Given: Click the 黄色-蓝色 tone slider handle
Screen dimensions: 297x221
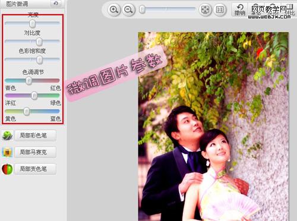Looking at the screenshot, I should (x=26, y=112).
